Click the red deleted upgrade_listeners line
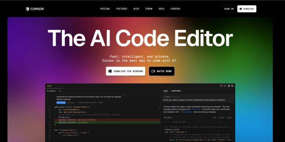The image size is (285, 142). (x=107, y=120)
